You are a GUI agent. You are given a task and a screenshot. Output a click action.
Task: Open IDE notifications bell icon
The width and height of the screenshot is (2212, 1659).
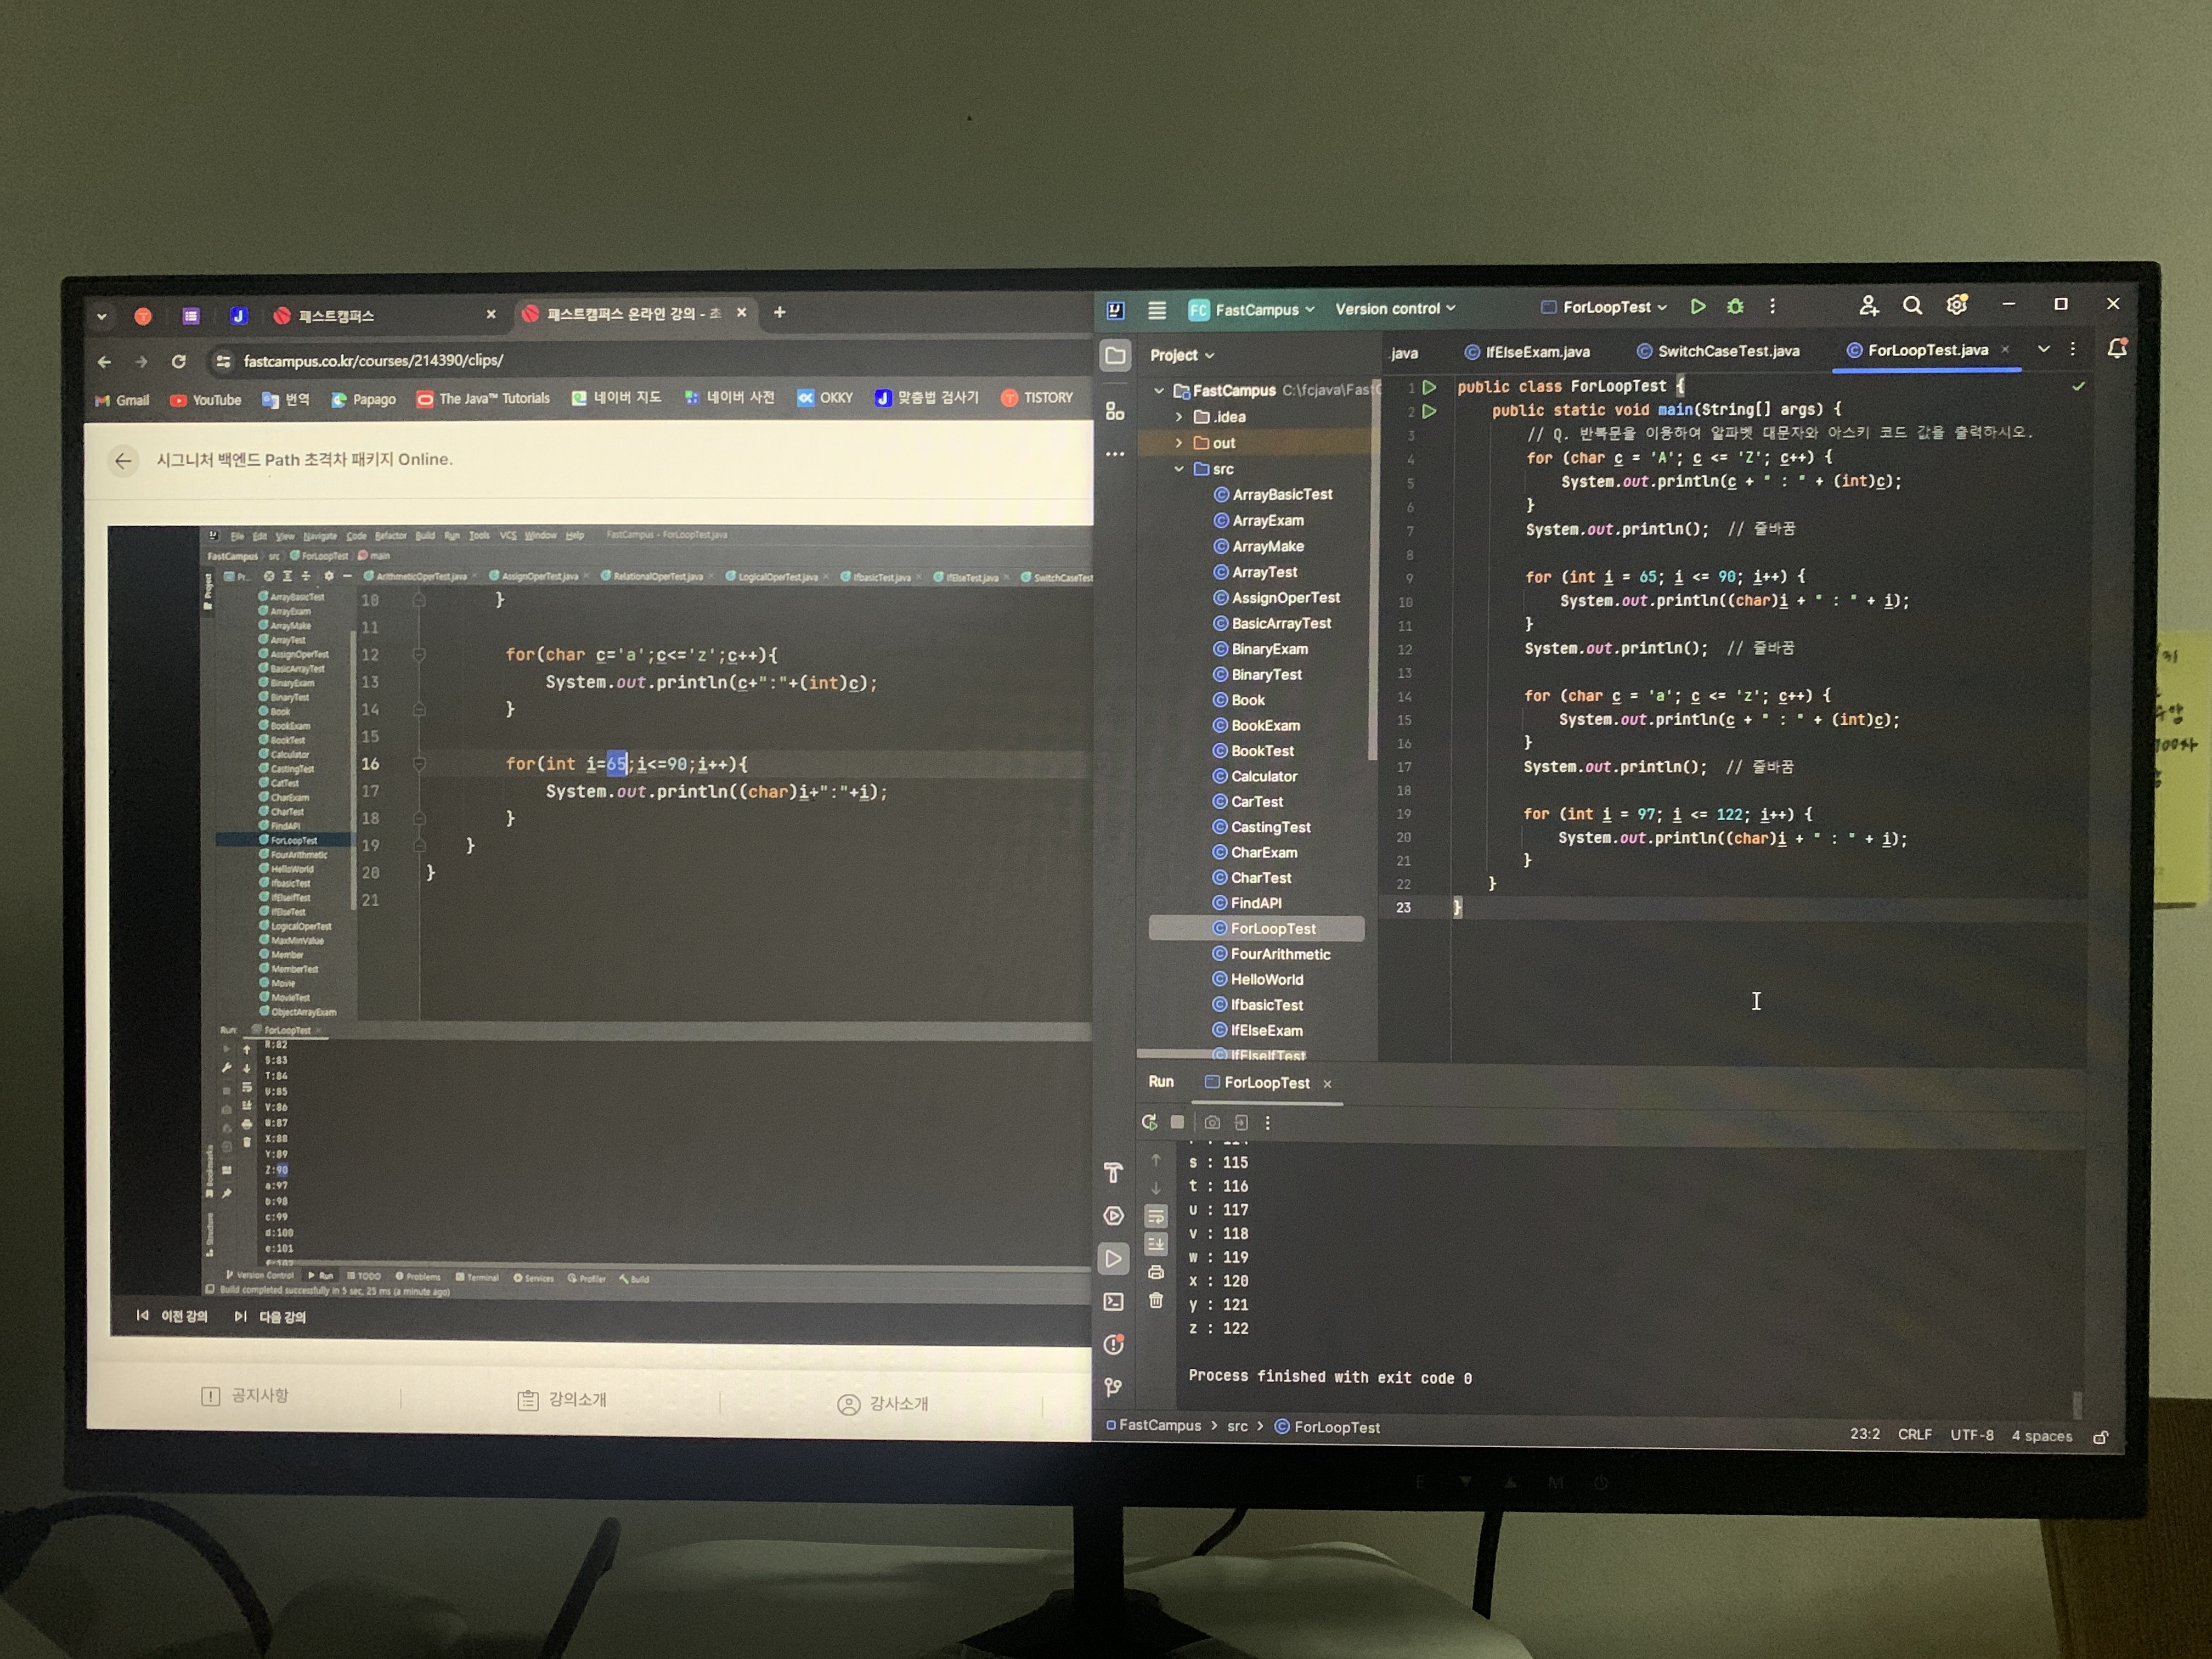coord(2116,349)
